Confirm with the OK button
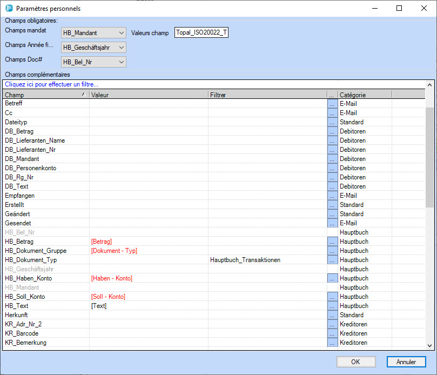The image size is (437, 375). coord(355,361)
